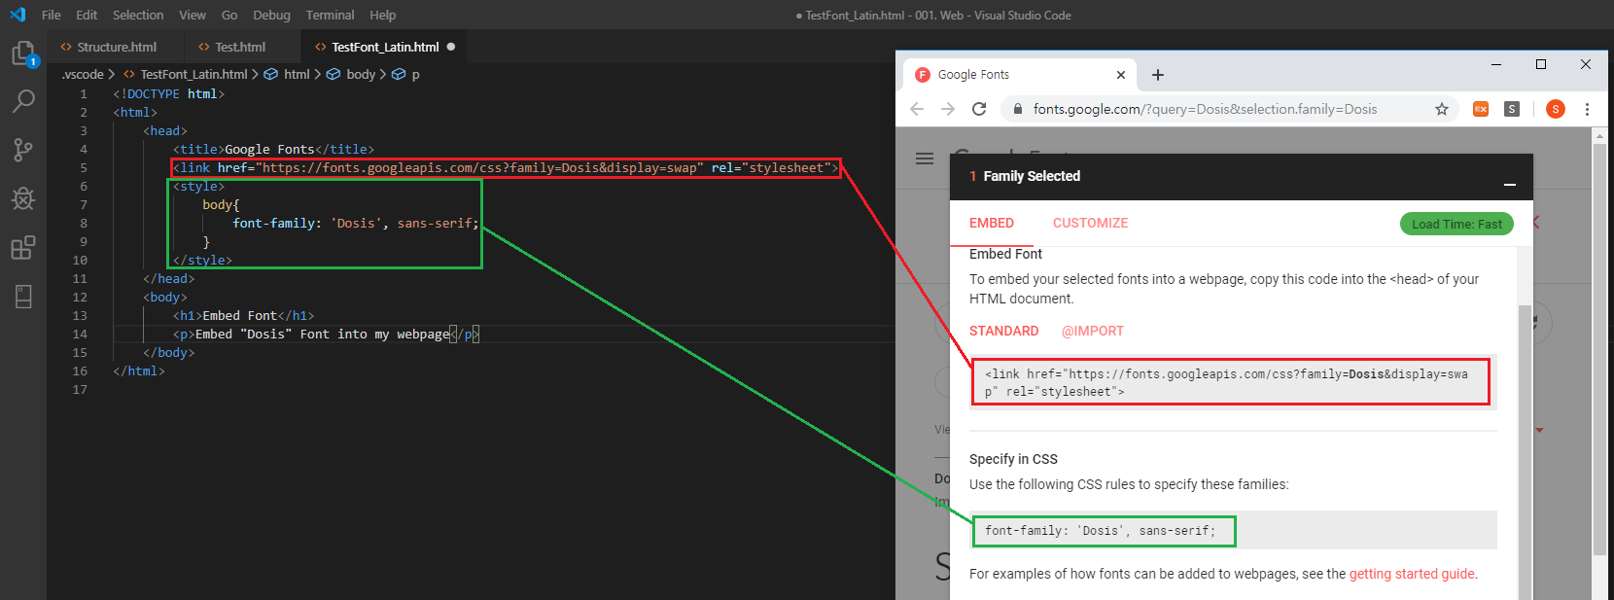Click the unsaved dot on TestFont_Latin.html tab
Screen dimensions: 1614x600
click(451, 47)
